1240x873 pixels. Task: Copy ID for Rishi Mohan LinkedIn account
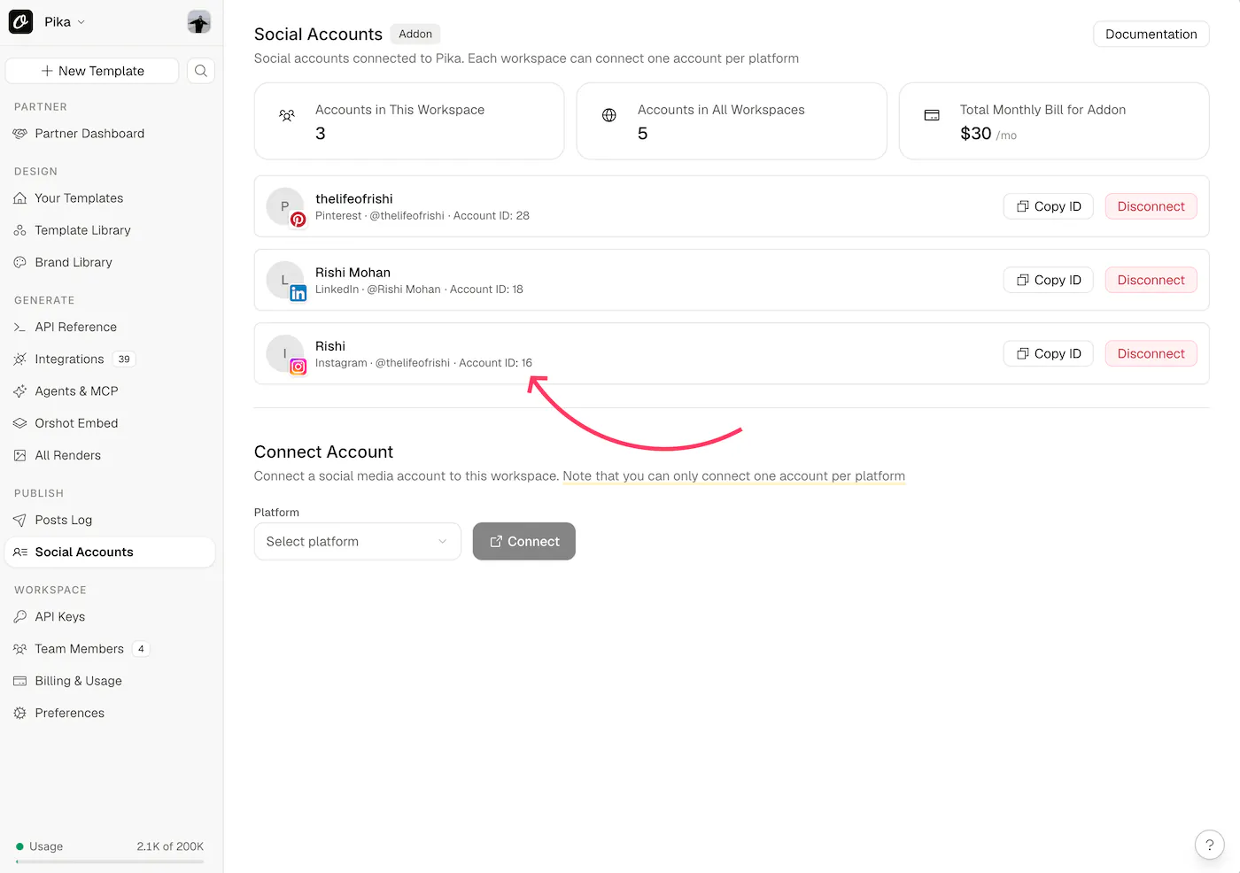pyautogui.click(x=1049, y=280)
